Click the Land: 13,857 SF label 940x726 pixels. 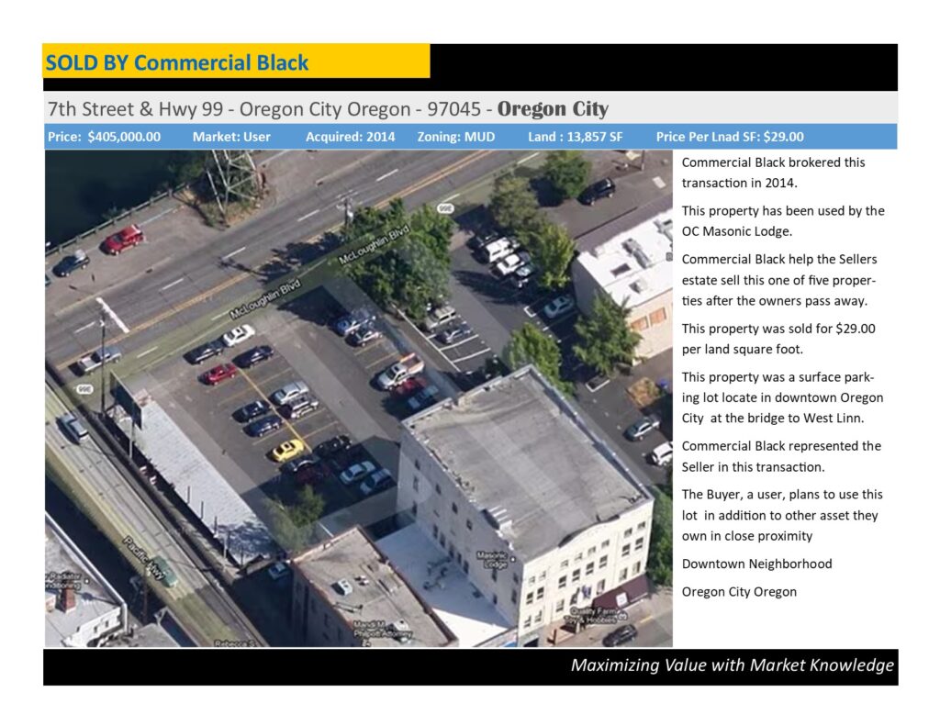[x=575, y=137]
